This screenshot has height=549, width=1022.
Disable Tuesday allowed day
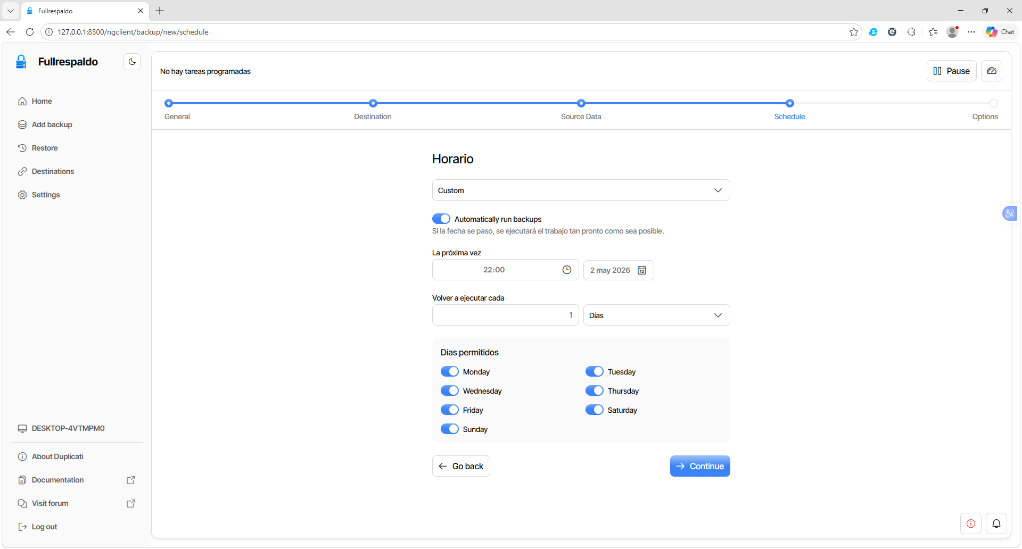click(x=595, y=371)
